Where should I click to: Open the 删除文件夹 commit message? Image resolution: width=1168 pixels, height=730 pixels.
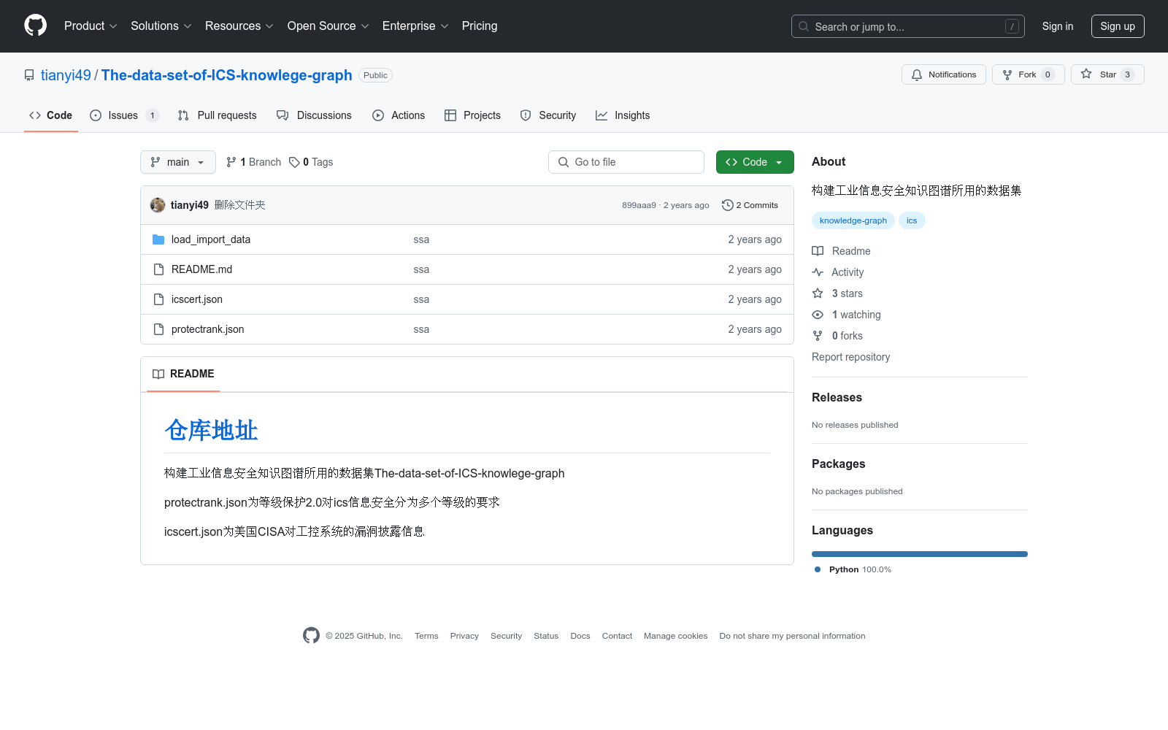[x=239, y=205]
